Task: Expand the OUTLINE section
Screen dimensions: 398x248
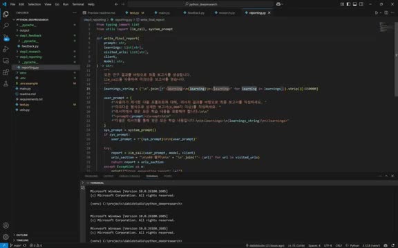Action: pos(22,235)
